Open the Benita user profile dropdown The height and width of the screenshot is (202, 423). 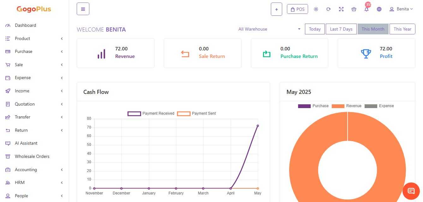point(401,9)
